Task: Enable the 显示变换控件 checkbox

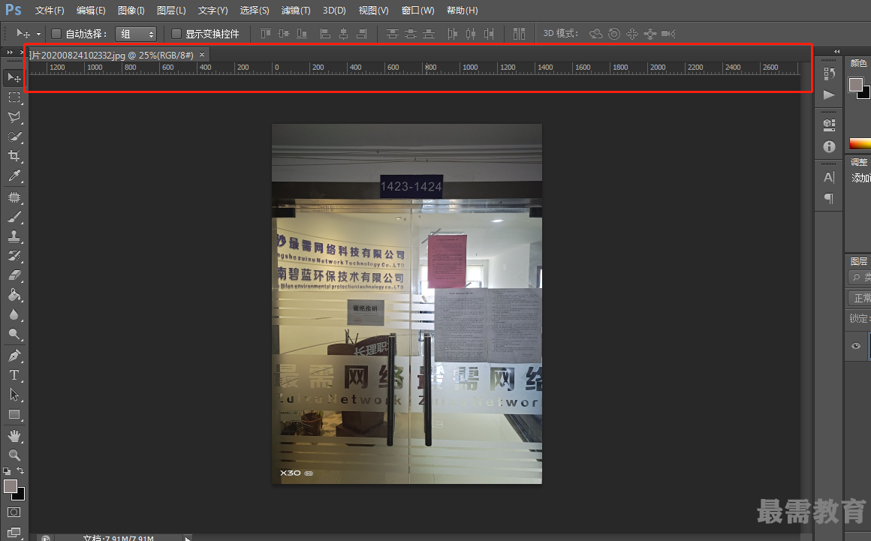Action: point(176,34)
